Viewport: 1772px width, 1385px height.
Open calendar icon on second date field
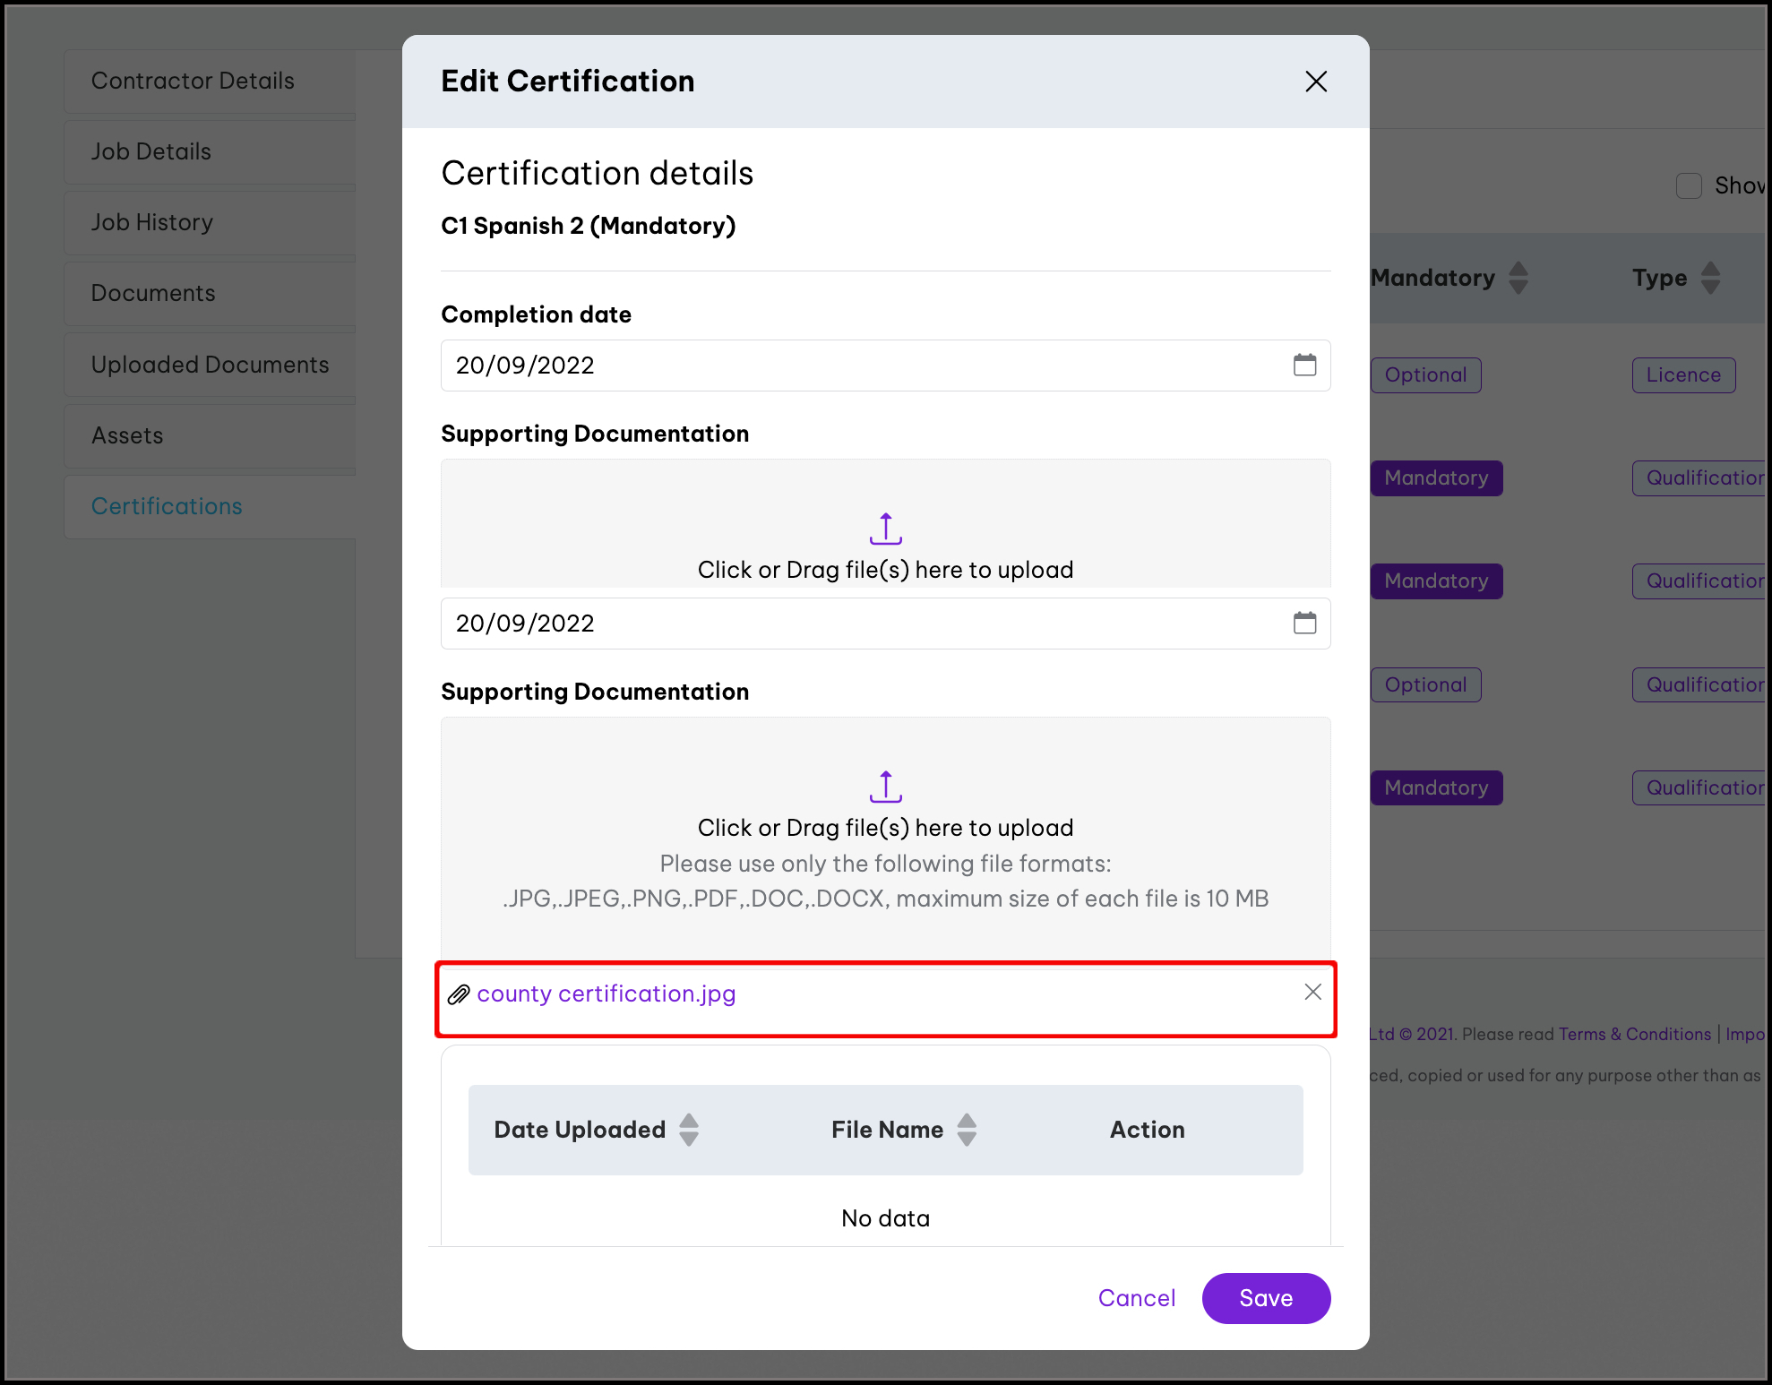click(1304, 623)
